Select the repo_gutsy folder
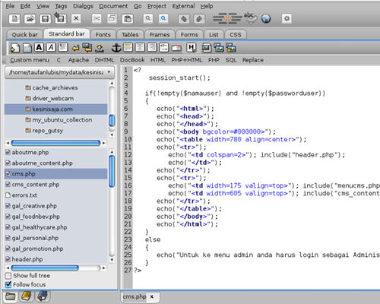This screenshot has height=304, width=380. click(44, 131)
